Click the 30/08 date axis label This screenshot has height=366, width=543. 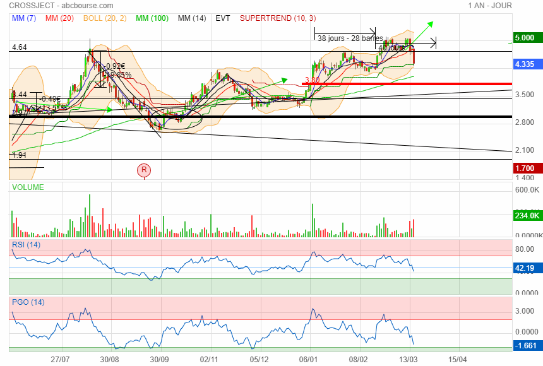point(109,360)
